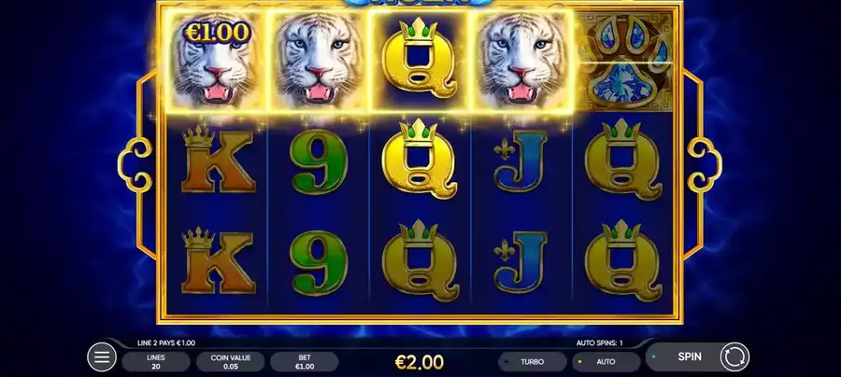The height and width of the screenshot is (377, 841).
Task: Click the €2.00 win amount display
Action: [x=420, y=363]
